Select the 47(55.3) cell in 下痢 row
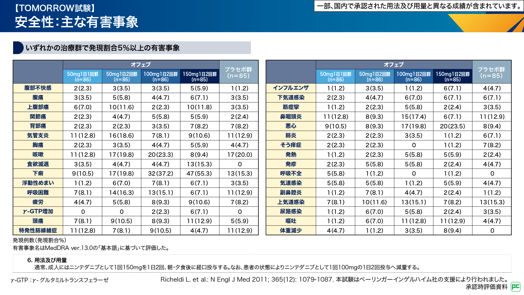The height and width of the screenshot is (295, 524). click(x=200, y=173)
